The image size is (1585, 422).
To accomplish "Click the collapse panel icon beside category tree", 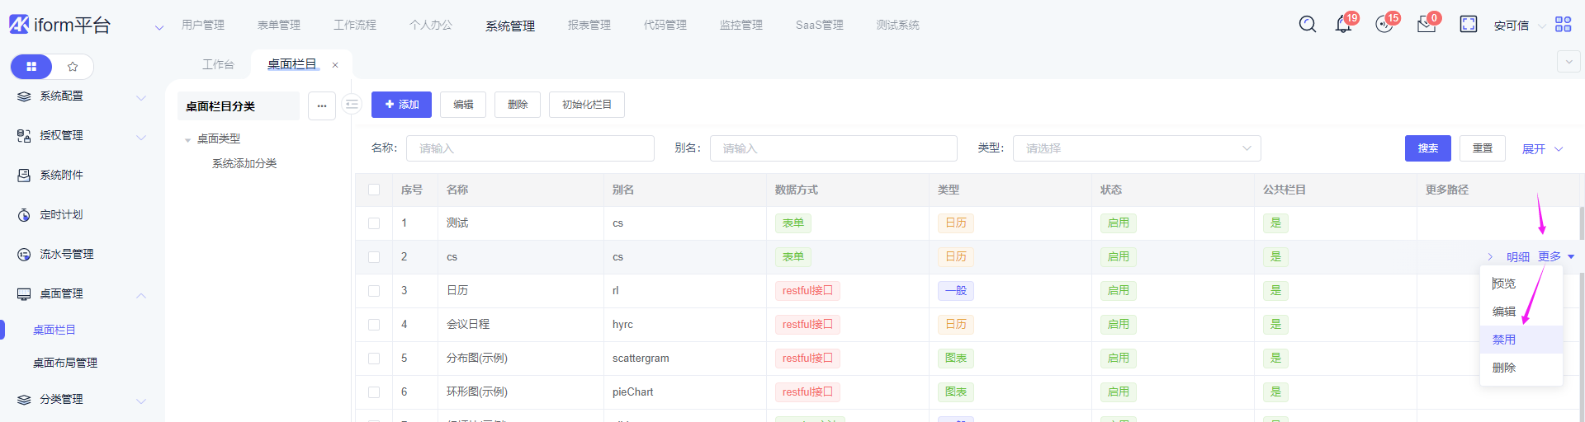I will tap(352, 105).
